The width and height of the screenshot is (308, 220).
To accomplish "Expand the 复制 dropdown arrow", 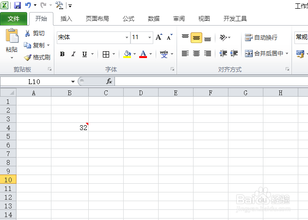I will pyautogui.click(x=48, y=45).
